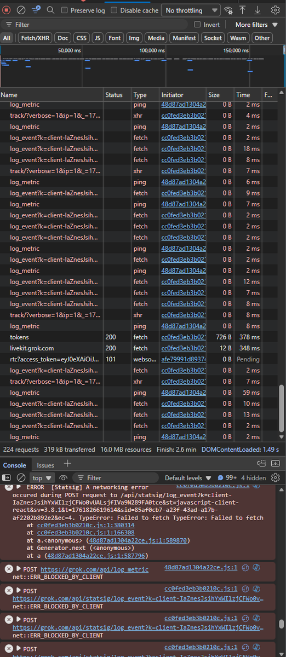The height and width of the screenshot is (657, 286).
Task: Select the livekit.grok.com request row
Action: click(x=140, y=348)
